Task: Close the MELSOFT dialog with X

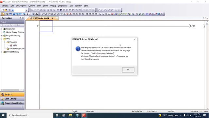Action: point(135,39)
